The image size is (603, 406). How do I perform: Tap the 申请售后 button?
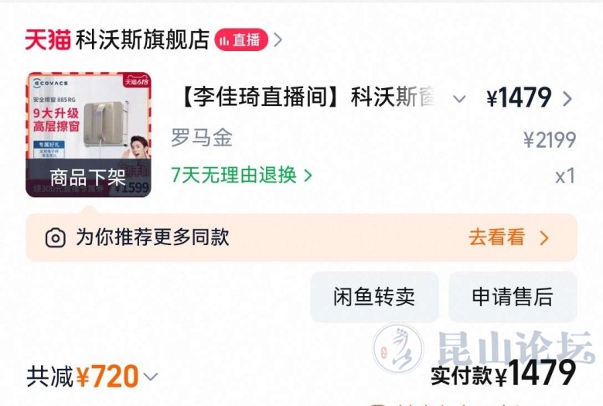513,297
